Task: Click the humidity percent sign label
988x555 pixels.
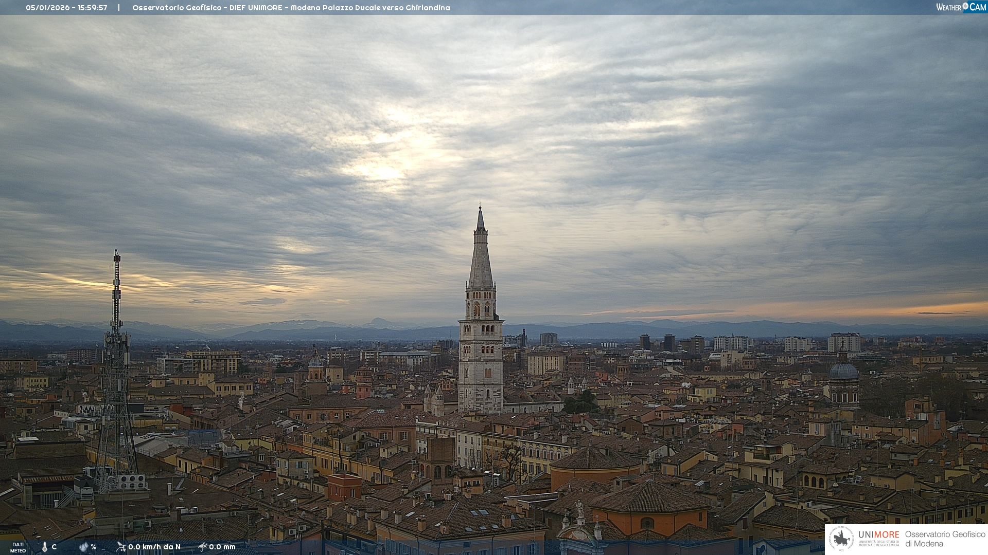Action: click(x=93, y=547)
